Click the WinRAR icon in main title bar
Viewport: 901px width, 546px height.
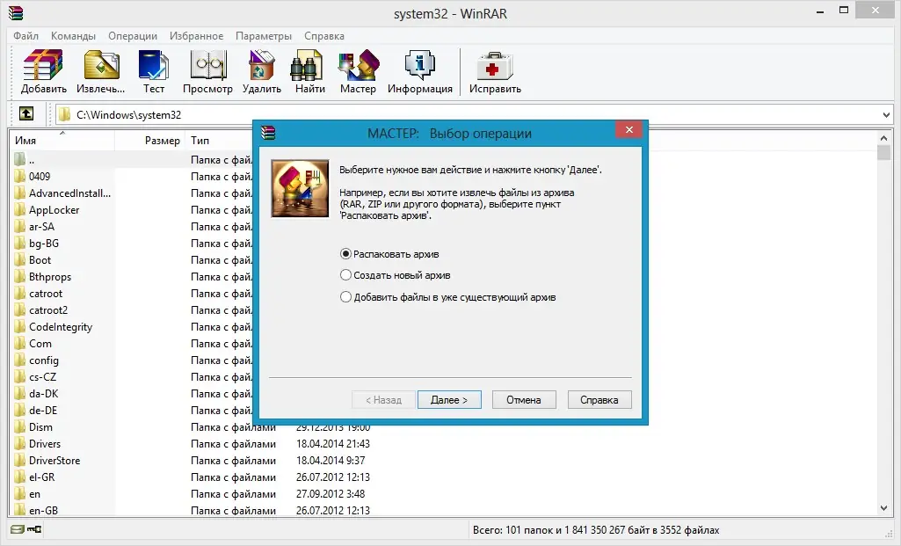coord(16,12)
